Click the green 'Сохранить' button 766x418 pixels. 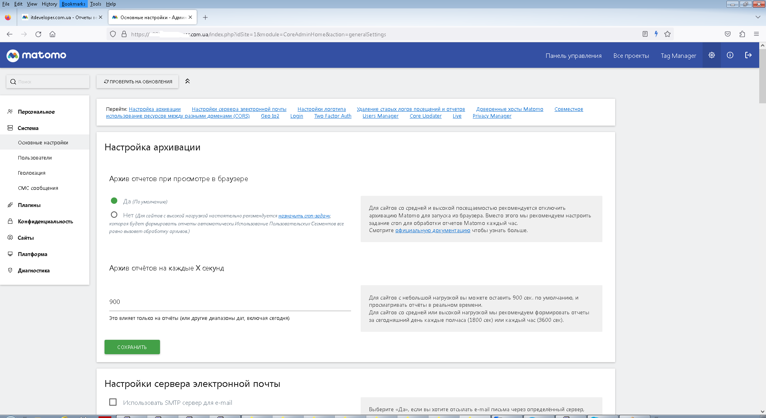132,347
